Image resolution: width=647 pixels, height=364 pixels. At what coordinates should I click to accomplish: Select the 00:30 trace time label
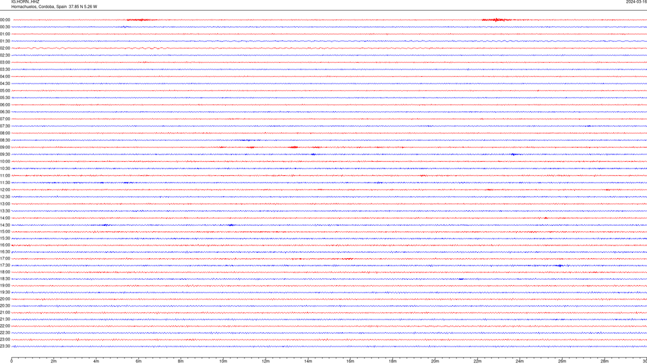coord(5,27)
